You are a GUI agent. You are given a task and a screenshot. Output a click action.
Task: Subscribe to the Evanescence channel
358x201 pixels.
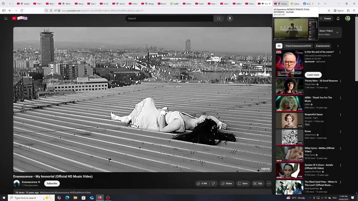click(x=52, y=183)
